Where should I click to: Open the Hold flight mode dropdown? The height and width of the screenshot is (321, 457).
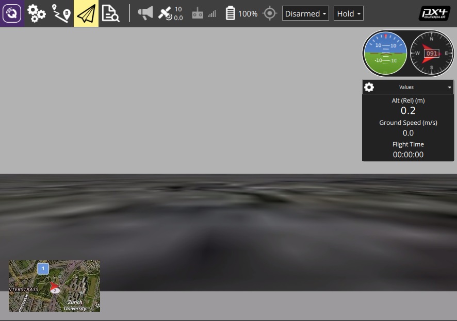[348, 13]
